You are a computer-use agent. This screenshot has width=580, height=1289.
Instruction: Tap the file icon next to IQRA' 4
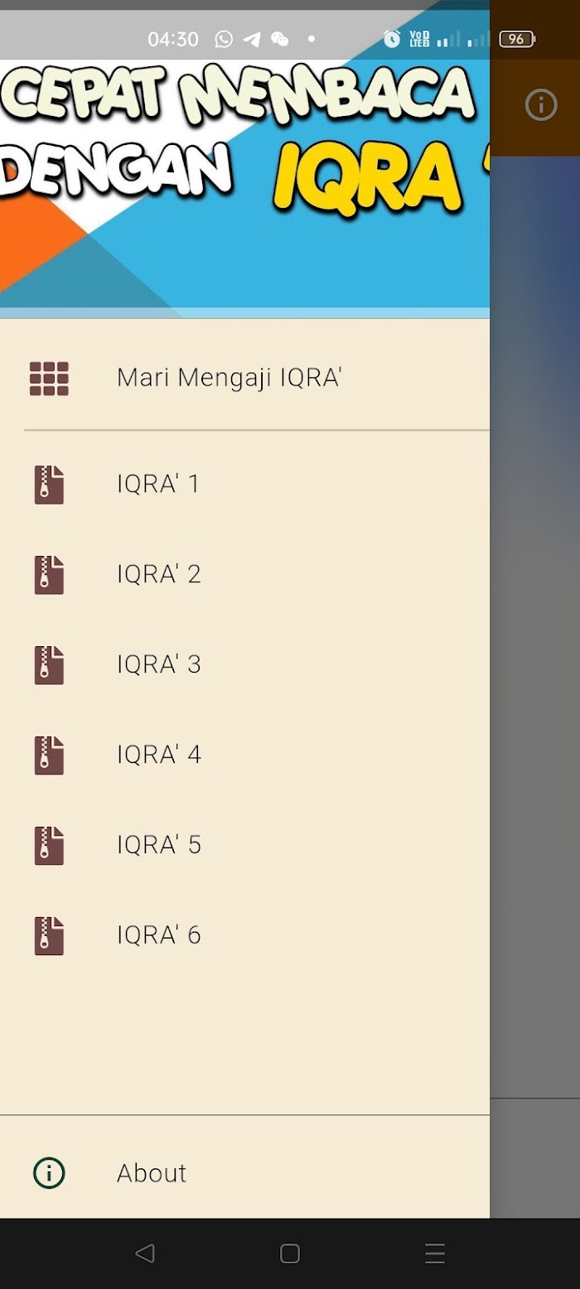point(49,756)
